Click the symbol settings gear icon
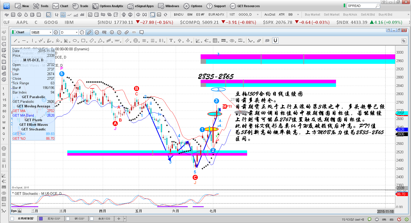 tap(56, 32)
